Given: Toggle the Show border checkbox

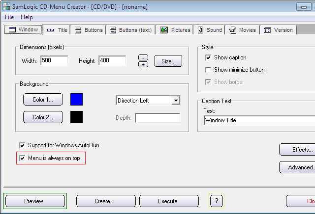Looking at the screenshot, I should click(208, 82).
